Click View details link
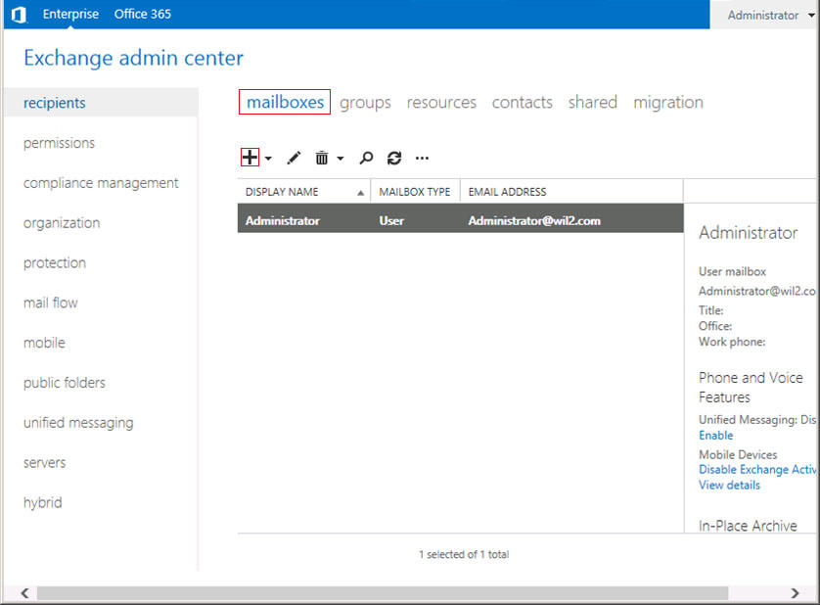This screenshot has width=820, height=605. (729, 485)
